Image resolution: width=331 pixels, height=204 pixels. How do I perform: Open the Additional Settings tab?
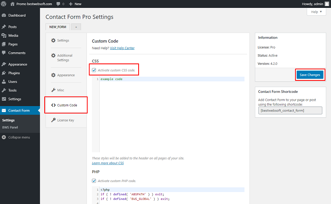65,58
